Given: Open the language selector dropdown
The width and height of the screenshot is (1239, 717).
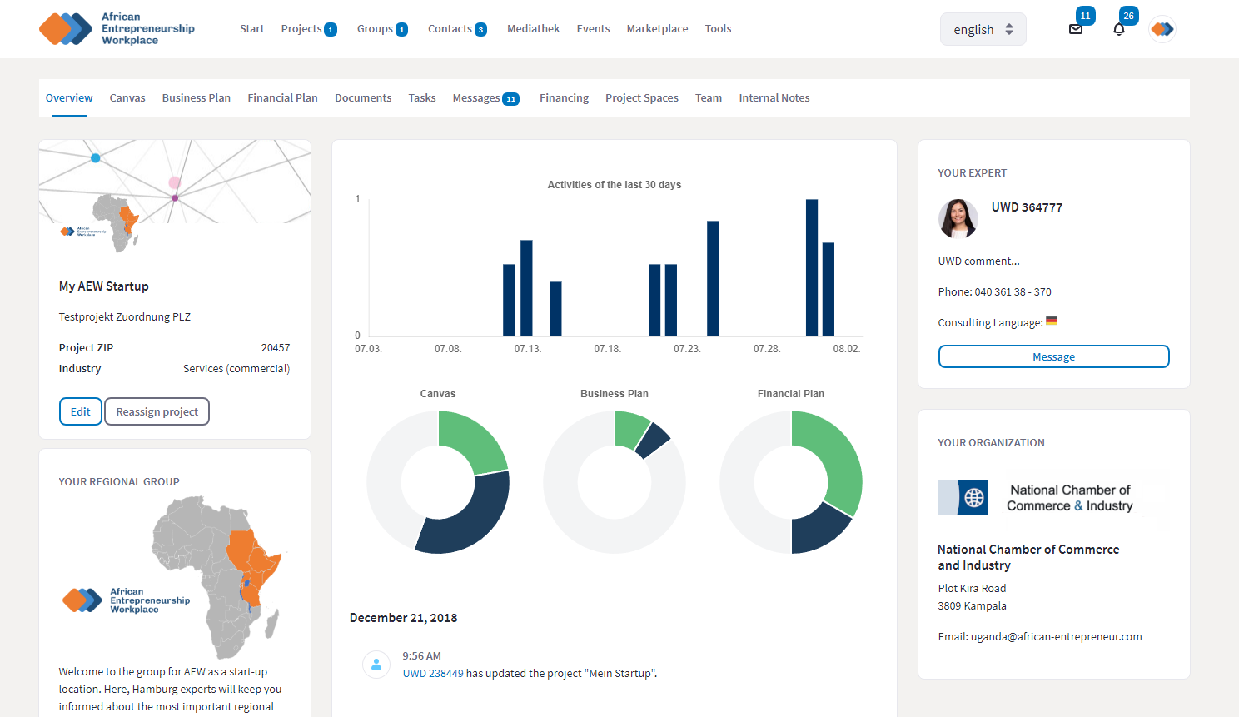Looking at the screenshot, I should [983, 29].
